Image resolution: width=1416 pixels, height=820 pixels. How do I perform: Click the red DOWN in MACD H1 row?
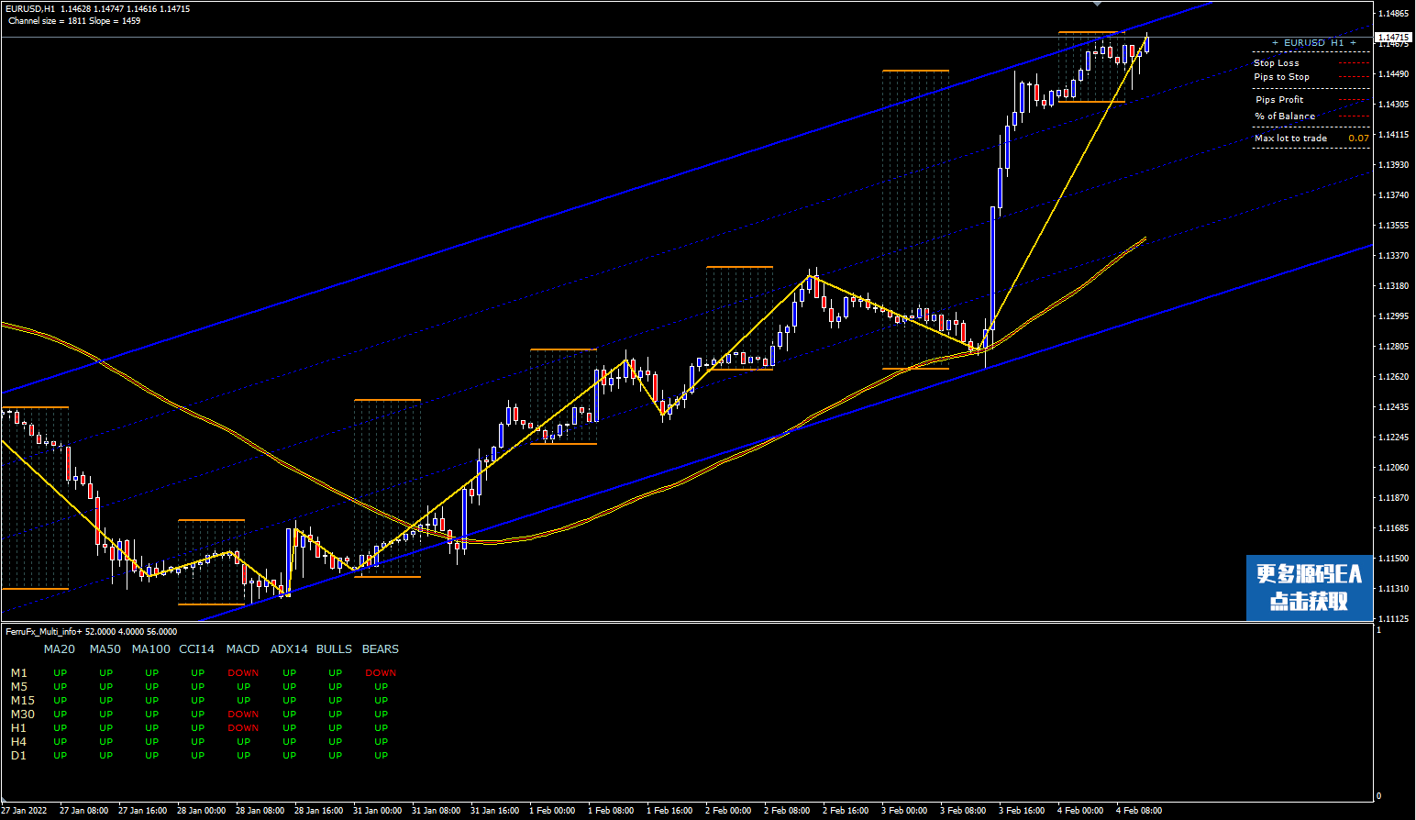tap(243, 728)
